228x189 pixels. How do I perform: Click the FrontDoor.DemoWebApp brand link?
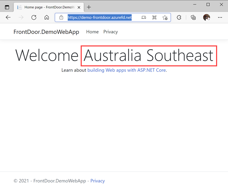[x=46, y=32]
